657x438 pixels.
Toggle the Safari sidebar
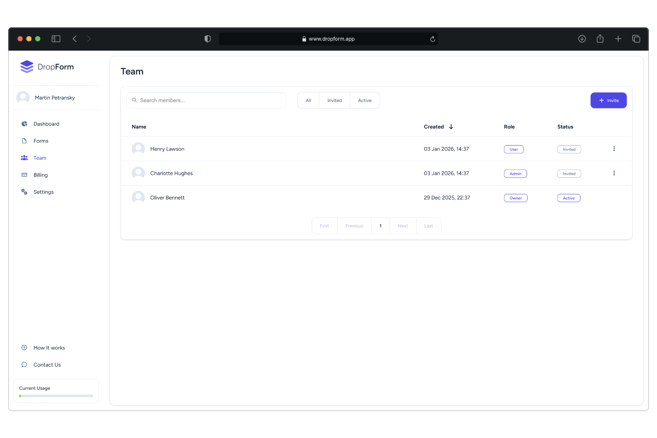(x=56, y=39)
